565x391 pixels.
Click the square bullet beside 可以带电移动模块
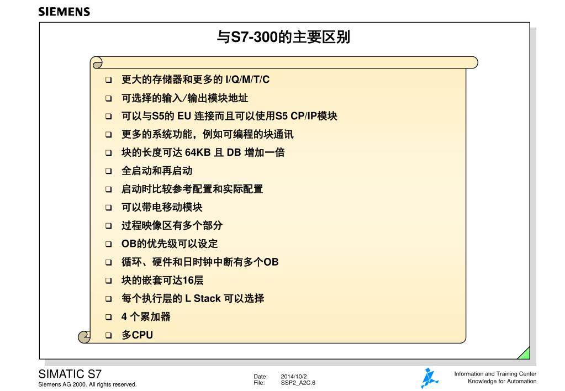pos(108,208)
